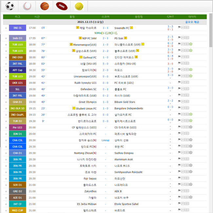Hide the AFF Cup match with X
Viewport: 213px width, 213px height.
tap(6, 70)
